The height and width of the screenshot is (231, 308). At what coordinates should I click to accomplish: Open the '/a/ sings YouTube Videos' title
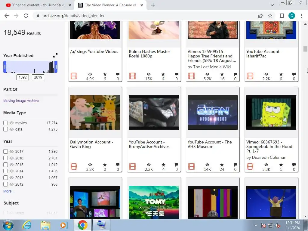94,51
